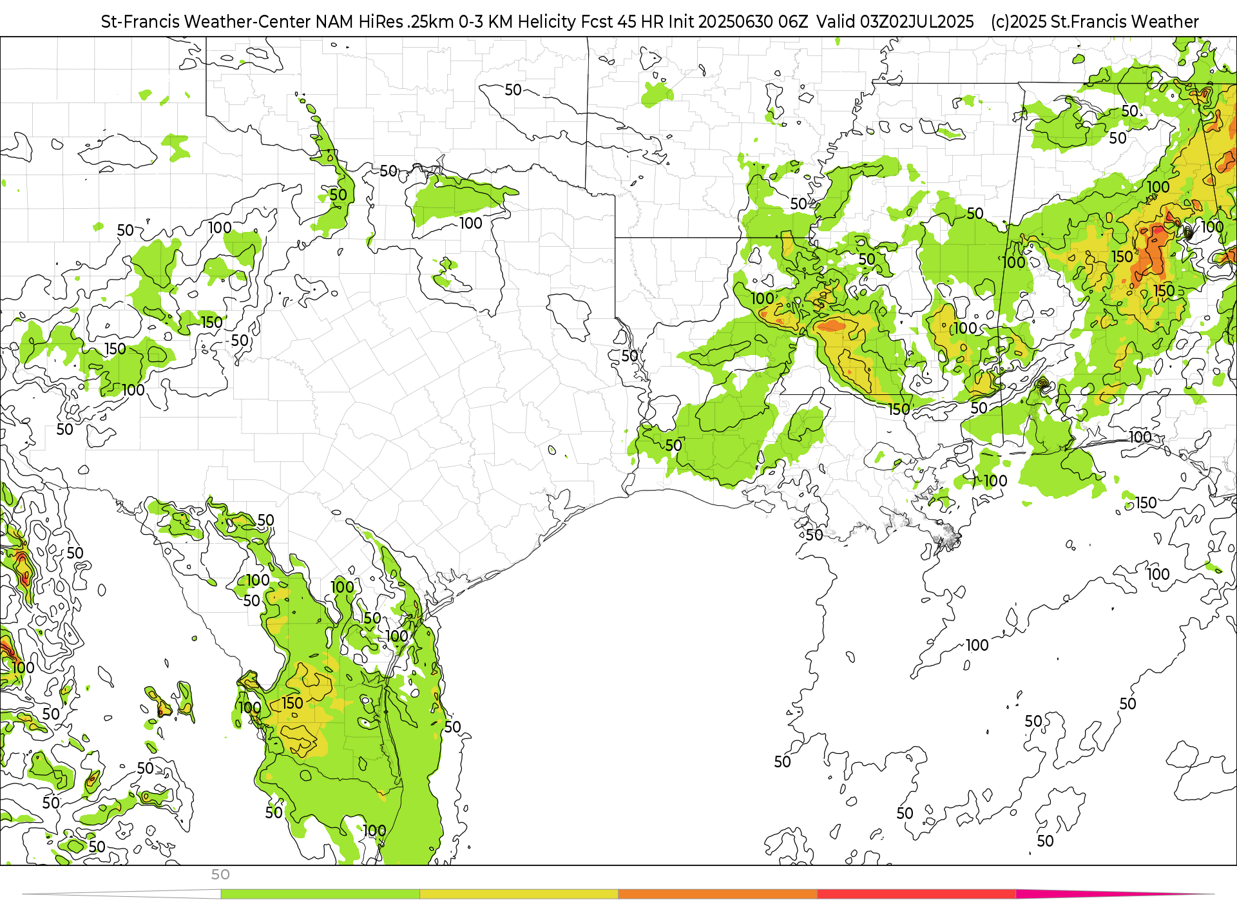Click '0-3 KM Helicity' in the title
The image size is (1237, 902).
pos(517,22)
